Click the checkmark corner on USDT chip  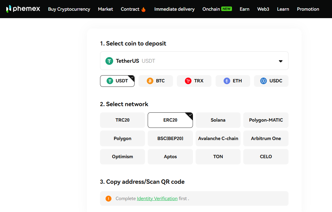[x=132, y=77]
